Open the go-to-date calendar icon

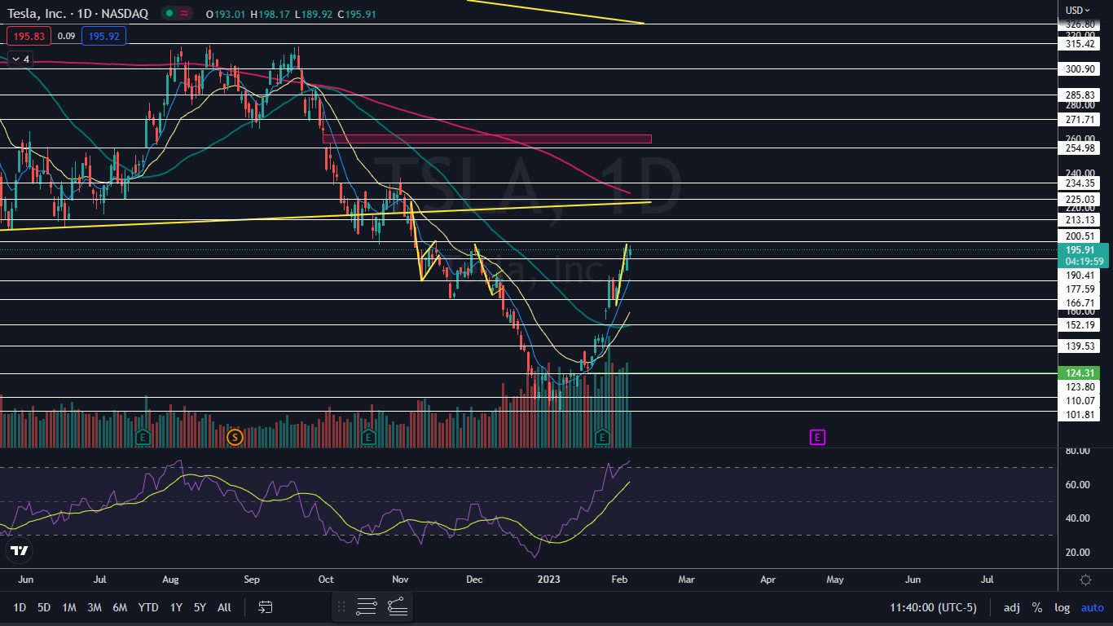(x=266, y=607)
